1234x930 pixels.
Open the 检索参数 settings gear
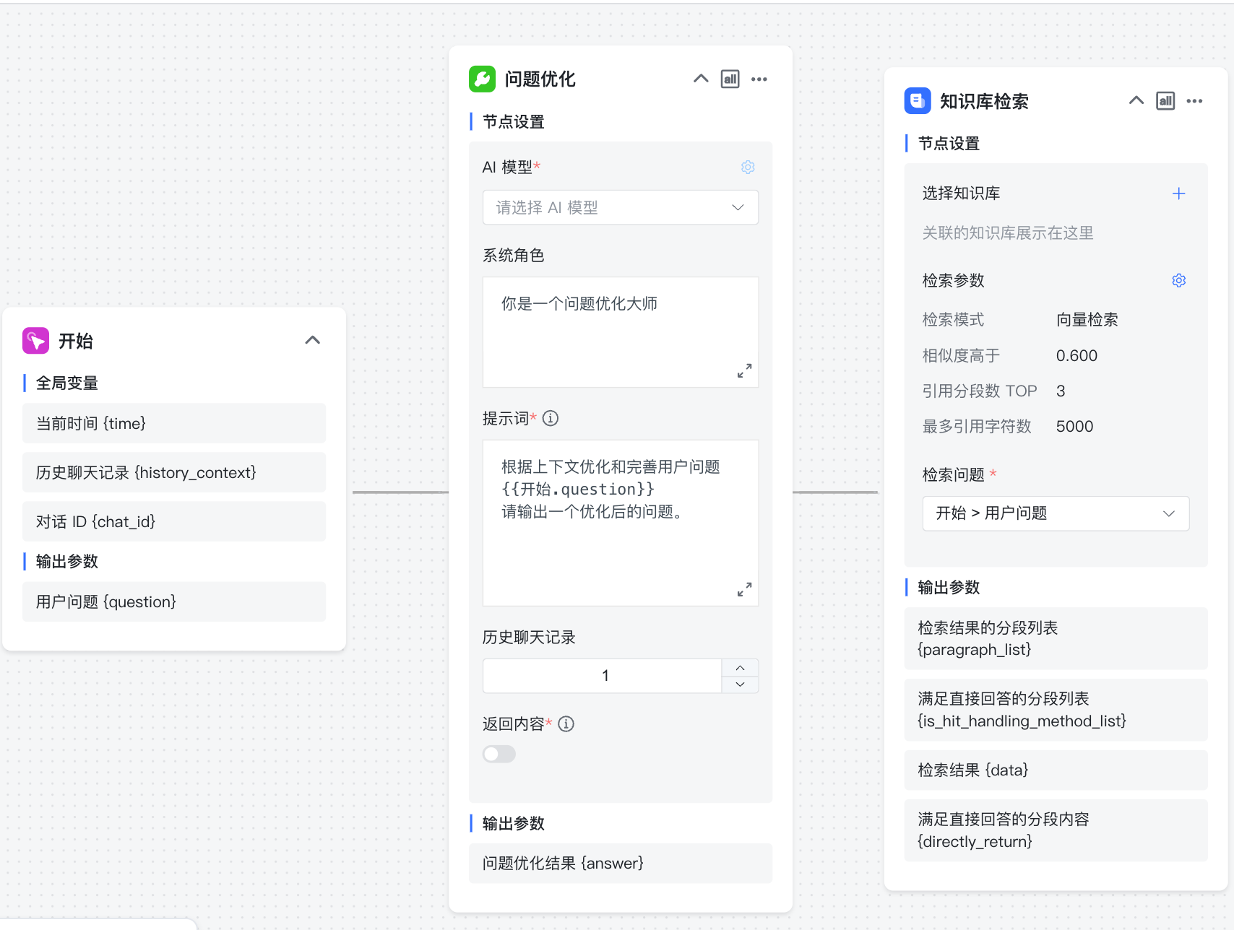point(1178,280)
